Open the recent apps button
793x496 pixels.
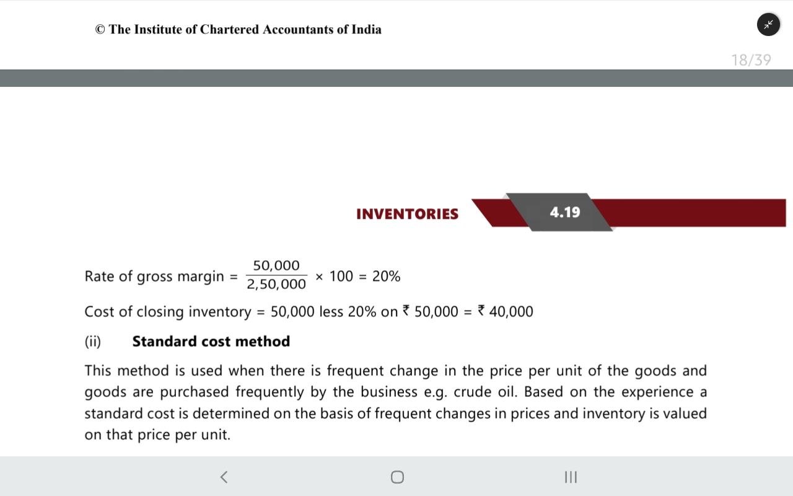click(x=571, y=477)
